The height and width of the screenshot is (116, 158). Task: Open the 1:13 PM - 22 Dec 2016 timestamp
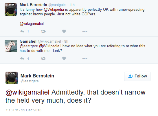pyautogui.click(x=23, y=110)
